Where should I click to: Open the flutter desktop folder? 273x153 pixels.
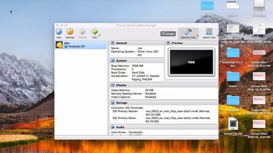coord(233,76)
